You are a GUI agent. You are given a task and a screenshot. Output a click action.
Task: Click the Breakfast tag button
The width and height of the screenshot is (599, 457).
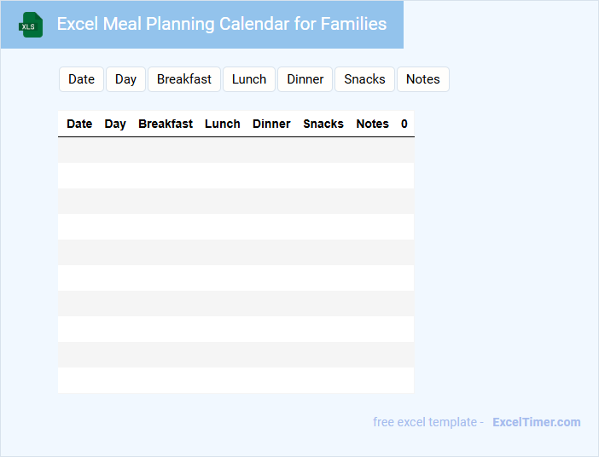184,79
